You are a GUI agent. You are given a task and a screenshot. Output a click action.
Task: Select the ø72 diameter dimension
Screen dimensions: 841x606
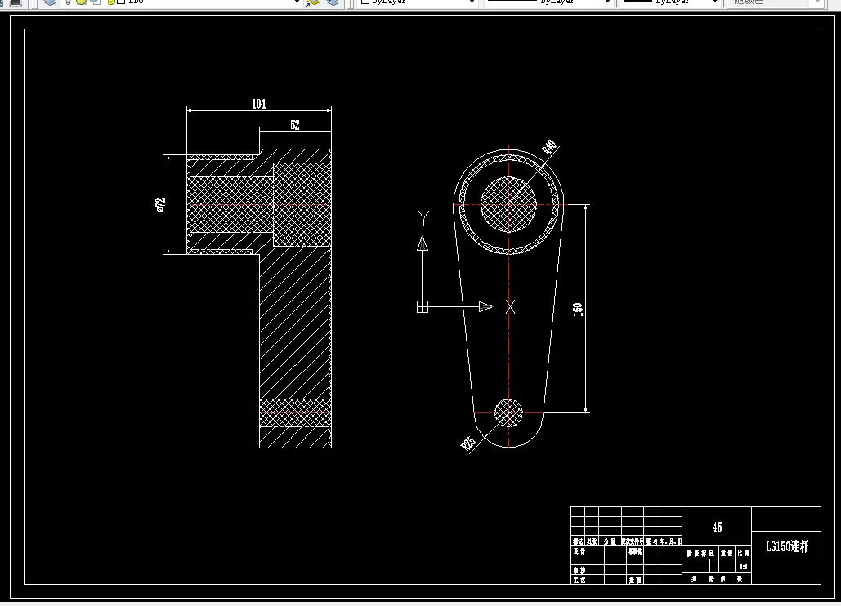click(160, 205)
